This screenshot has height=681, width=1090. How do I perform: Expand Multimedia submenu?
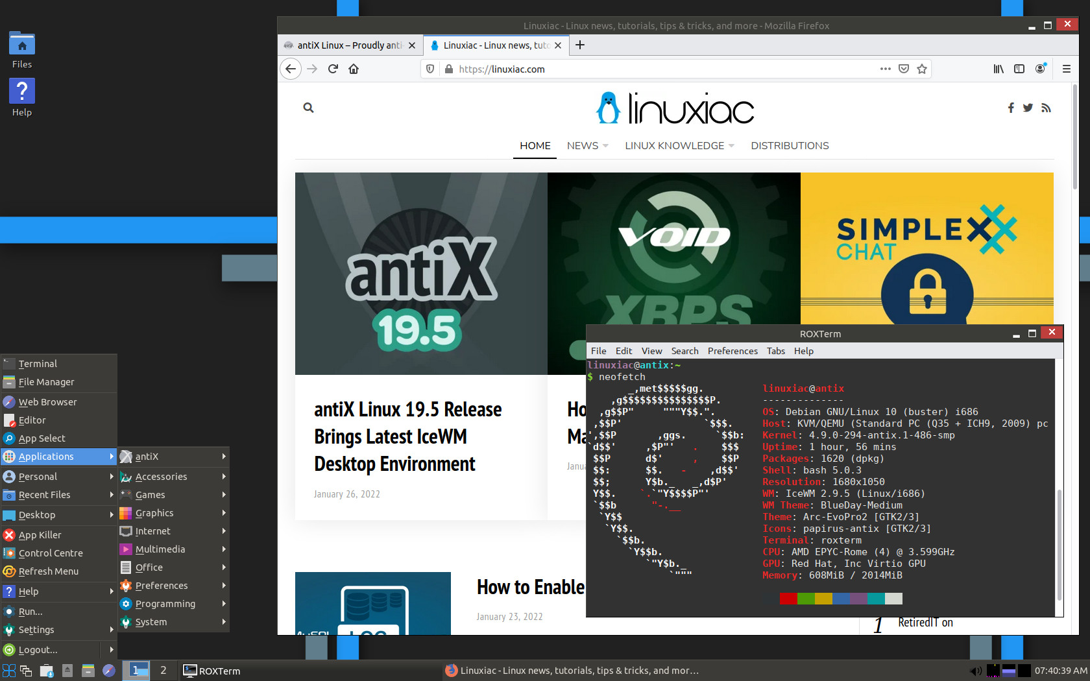pos(173,549)
